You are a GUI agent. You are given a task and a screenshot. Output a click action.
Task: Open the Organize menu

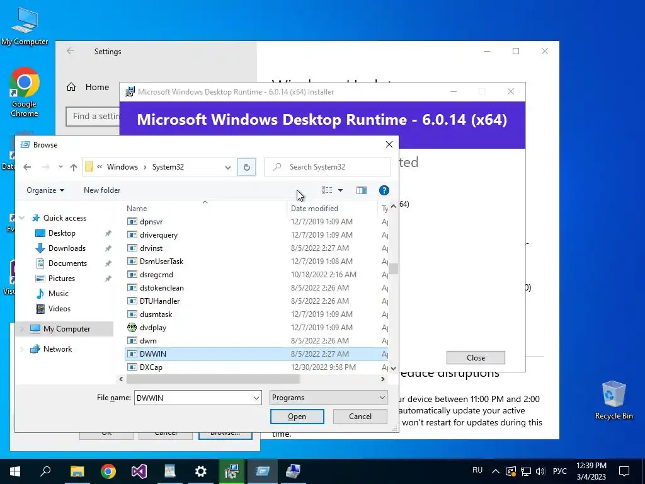45,190
